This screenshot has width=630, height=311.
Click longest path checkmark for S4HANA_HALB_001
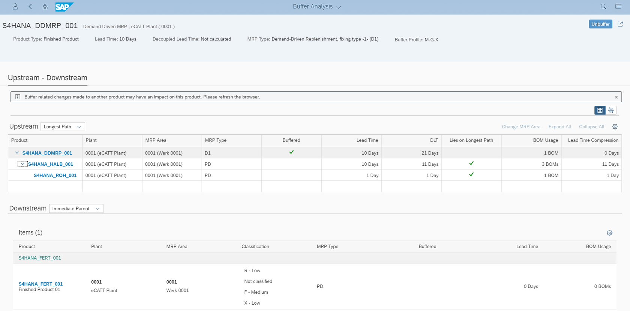[471, 163]
